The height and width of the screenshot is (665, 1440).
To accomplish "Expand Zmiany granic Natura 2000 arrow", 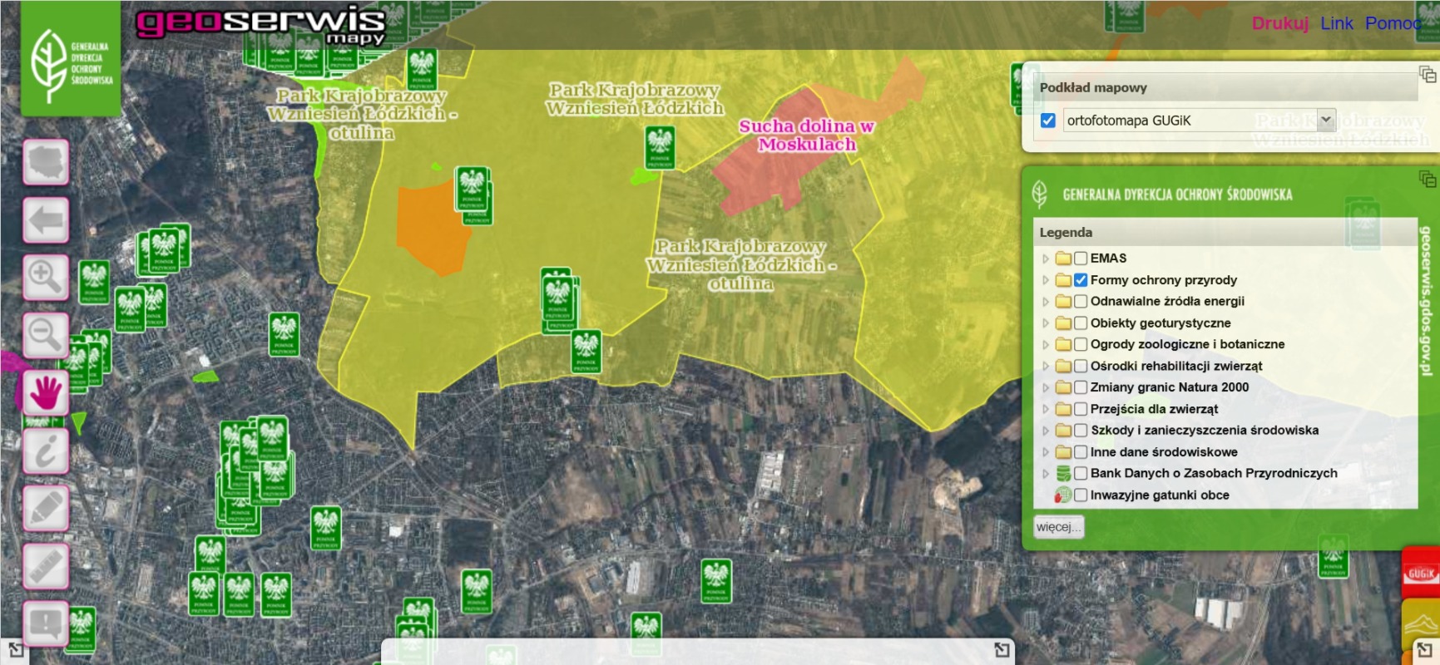I will pyautogui.click(x=1046, y=387).
